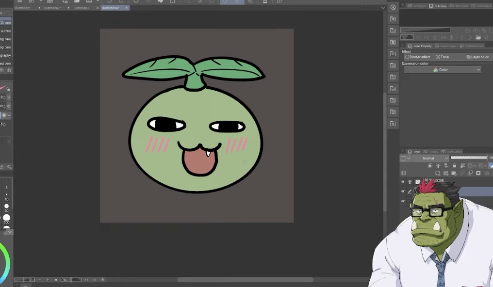Toggle the Layer color effect

pyautogui.click(x=477, y=57)
